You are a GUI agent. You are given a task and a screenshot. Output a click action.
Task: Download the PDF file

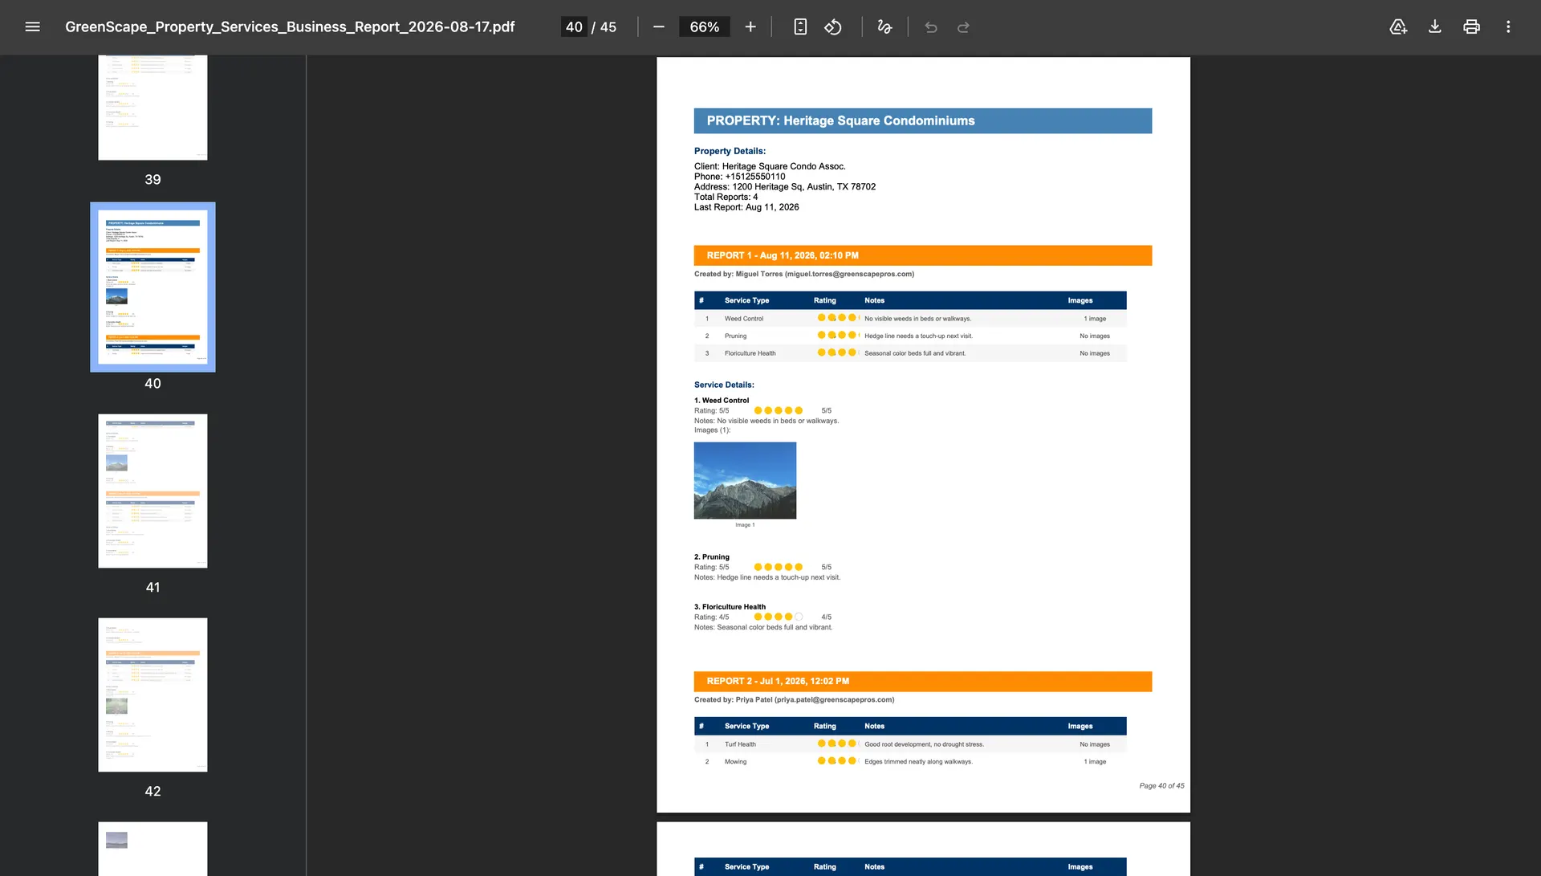[x=1435, y=26]
